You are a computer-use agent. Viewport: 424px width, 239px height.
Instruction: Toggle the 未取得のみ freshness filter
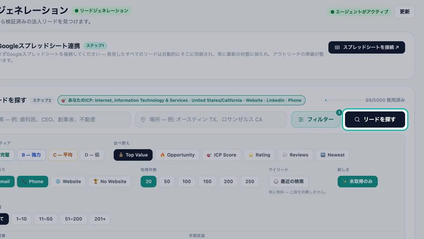[357, 181]
